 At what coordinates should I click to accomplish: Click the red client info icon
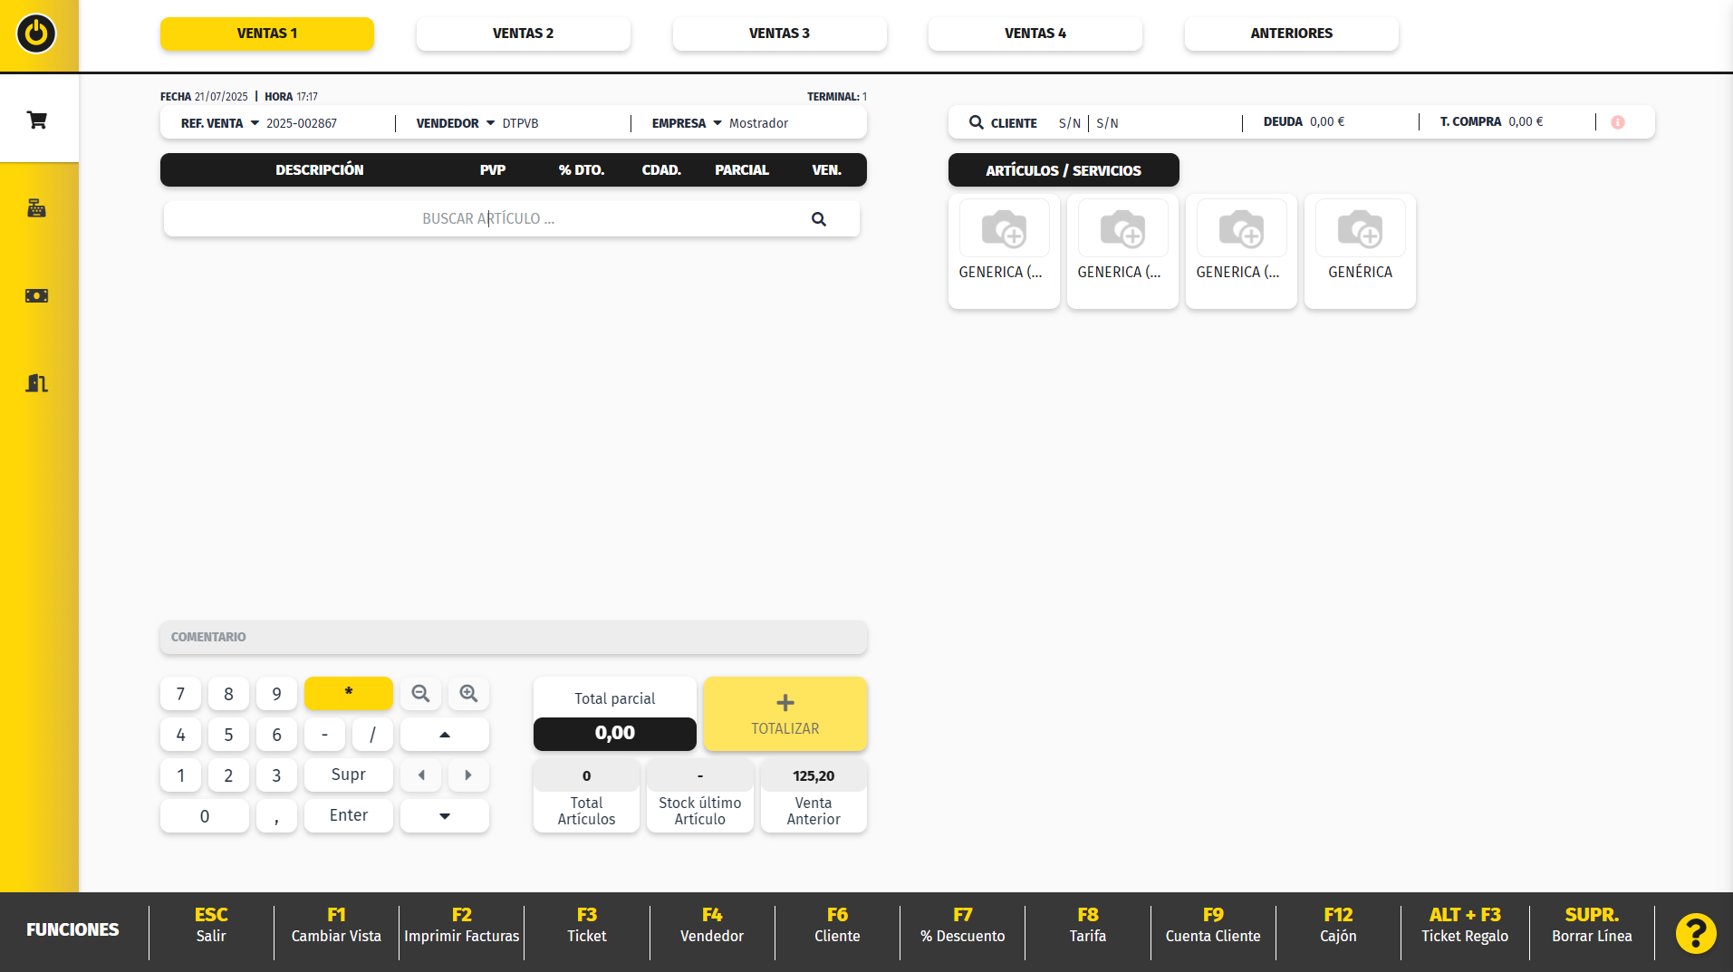coord(1617,122)
